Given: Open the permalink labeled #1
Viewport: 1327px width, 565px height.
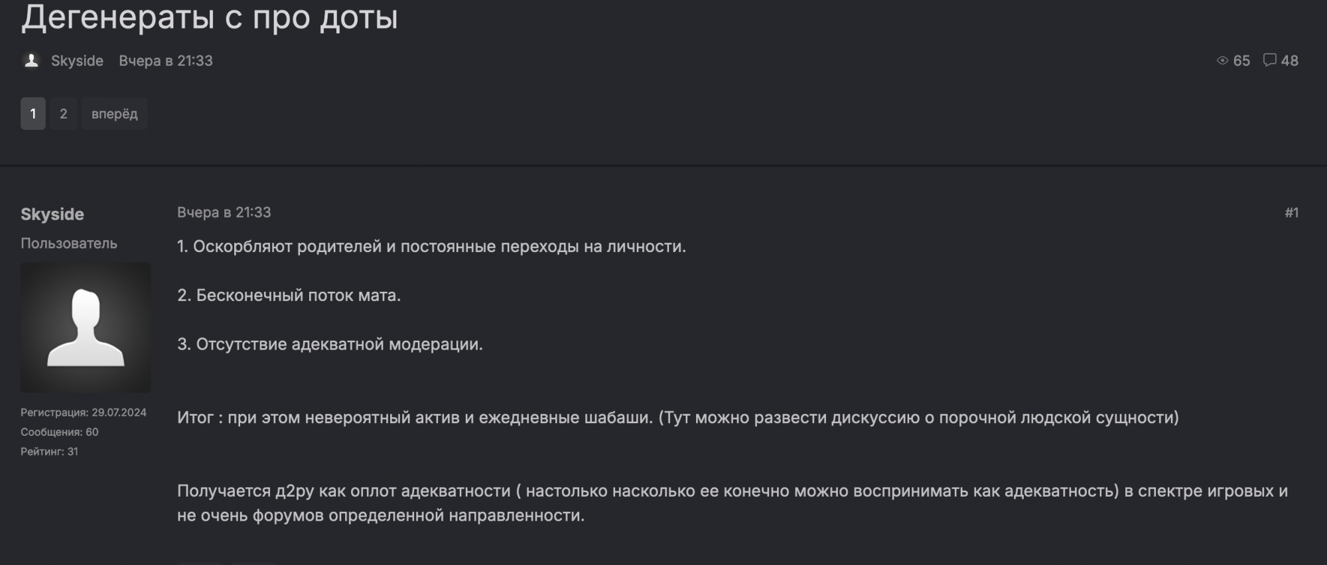Looking at the screenshot, I should tap(1291, 212).
